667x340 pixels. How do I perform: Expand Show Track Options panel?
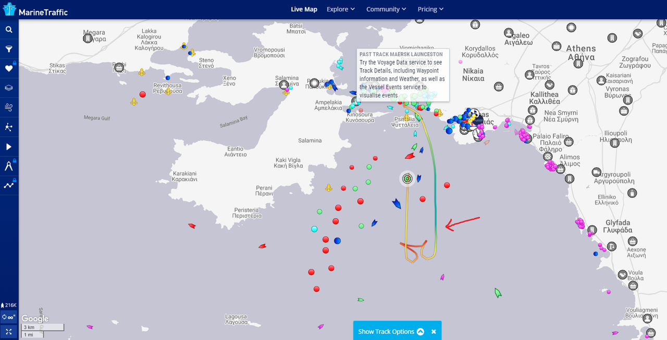click(x=391, y=332)
